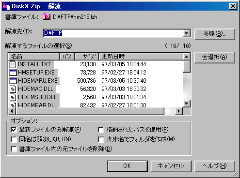Click the HIDEMSUB.DLL file icon
Image resolution: width=240 pixels, height=178 pixels.
(13, 97)
